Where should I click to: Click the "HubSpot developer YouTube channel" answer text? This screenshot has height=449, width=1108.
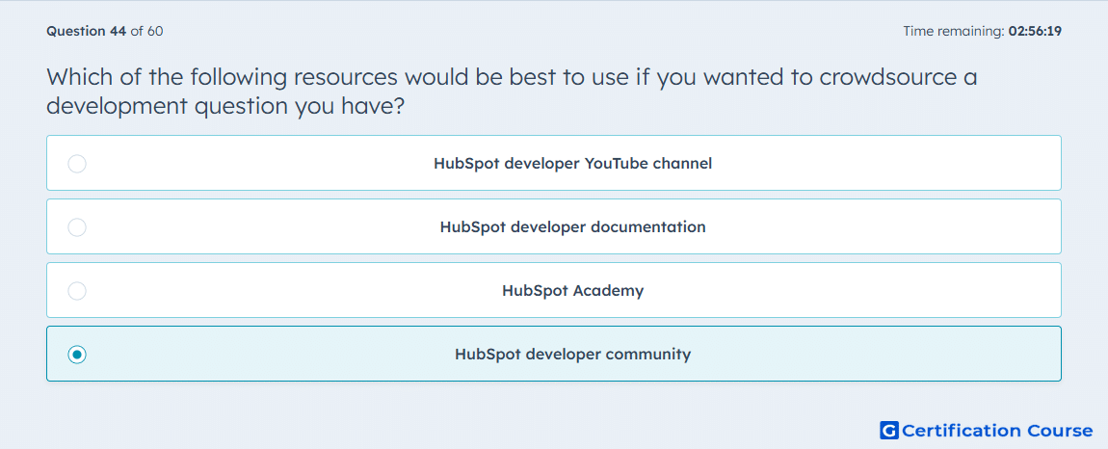click(572, 164)
